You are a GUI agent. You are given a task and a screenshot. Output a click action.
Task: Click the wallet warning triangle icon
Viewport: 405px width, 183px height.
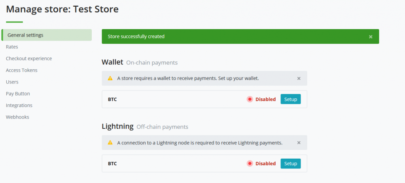110,78
